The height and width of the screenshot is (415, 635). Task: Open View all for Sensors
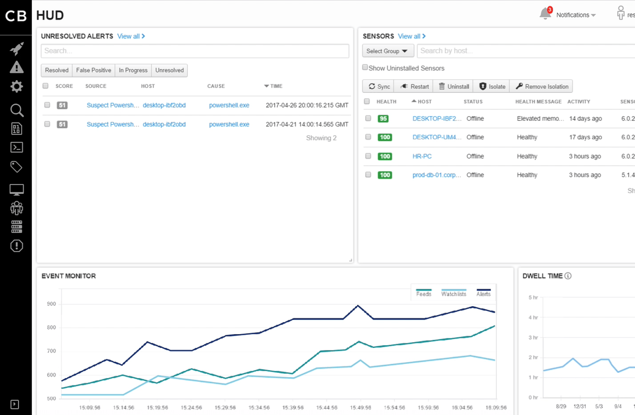coord(412,36)
